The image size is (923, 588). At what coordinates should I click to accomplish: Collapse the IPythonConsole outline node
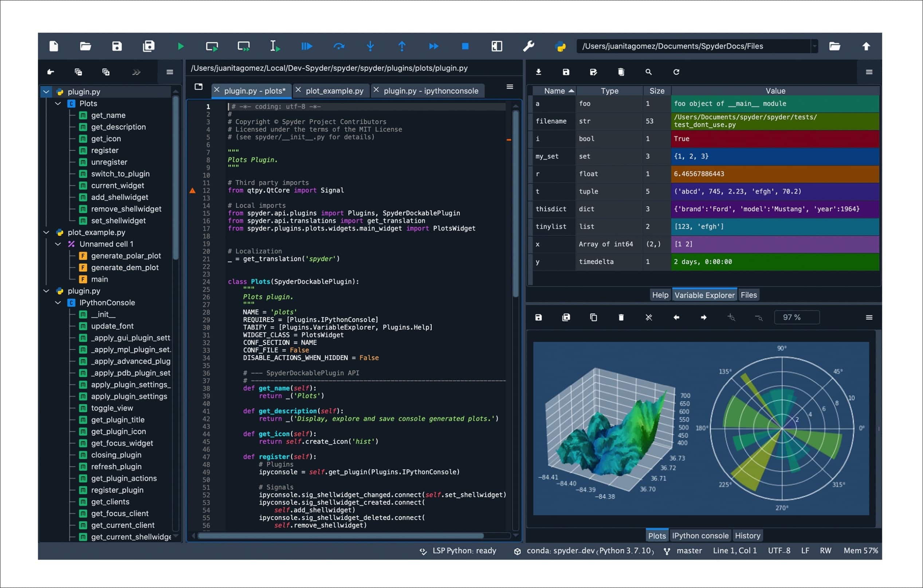[x=58, y=302]
